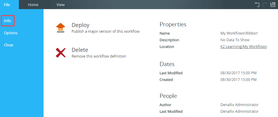This screenshot has width=278, height=117.
Task: Click the Deploy heading
Action: pos(80,25)
